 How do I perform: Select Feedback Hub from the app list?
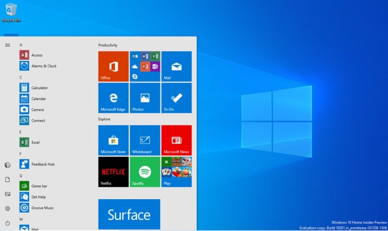coord(42,164)
